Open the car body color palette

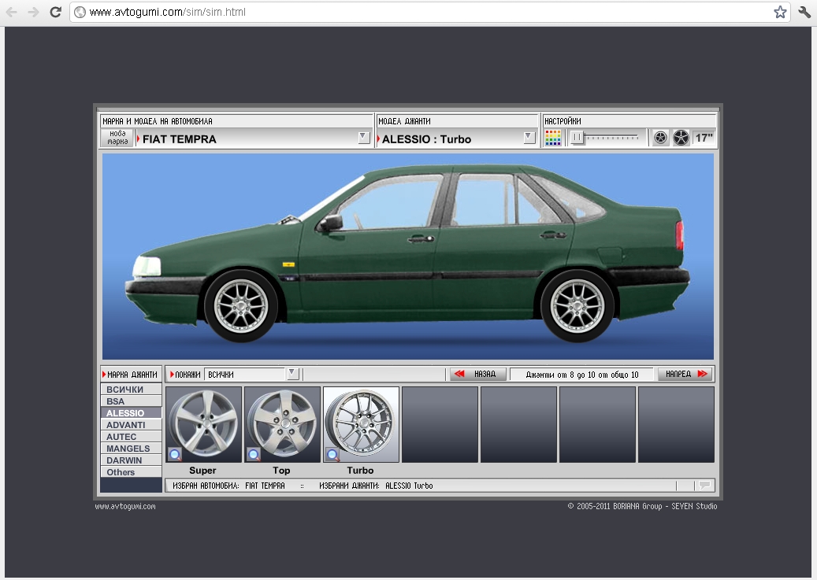[553, 138]
